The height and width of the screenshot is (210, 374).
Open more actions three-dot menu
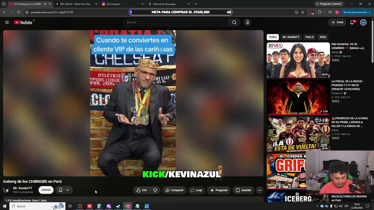tap(259, 190)
